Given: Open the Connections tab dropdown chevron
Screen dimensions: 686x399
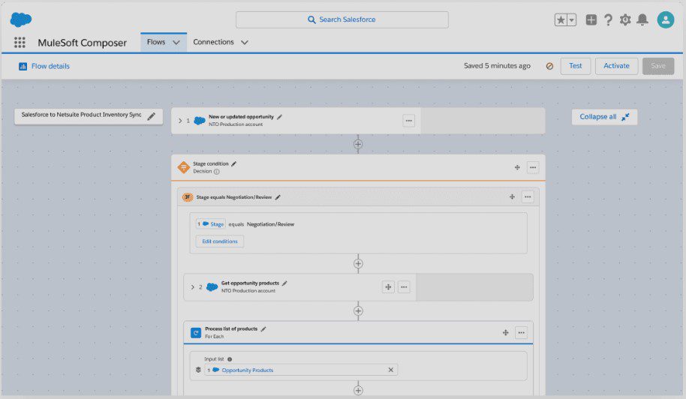Looking at the screenshot, I should [x=245, y=43].
